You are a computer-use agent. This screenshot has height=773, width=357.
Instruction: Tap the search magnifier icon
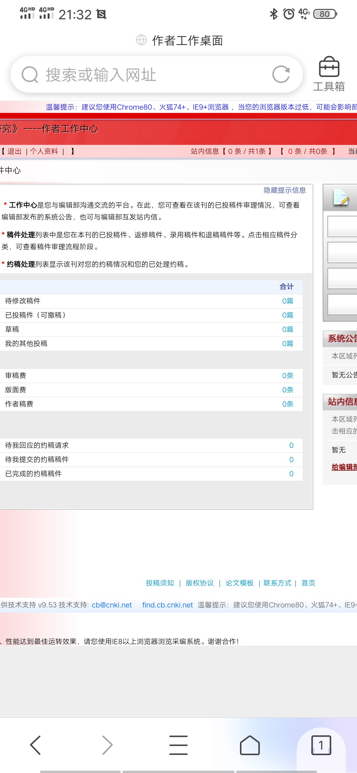coord(30,75)
